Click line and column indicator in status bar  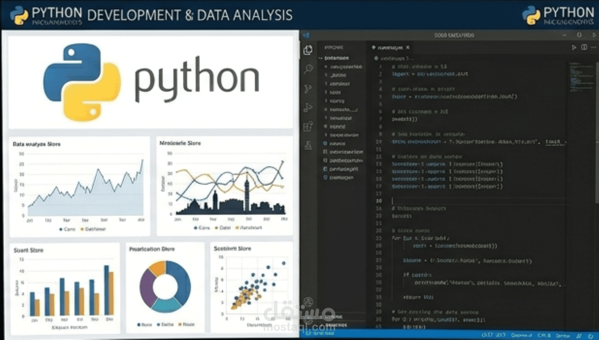[x=493, y=335]
